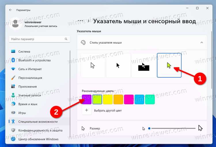Collapse Стиль указателя мыши section
The width and height of the screenshot is (216, 147).
[x=202, y=43]
